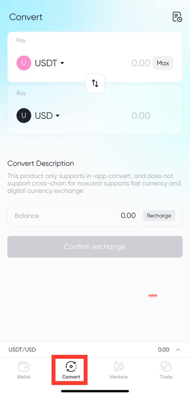Screen dimensions: 190x396
Task: Select the Convert tab icon
Action: pos(71,367)
